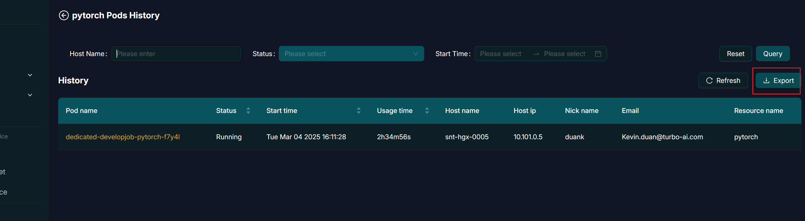This screenshot has height=221, width=805.
Task: Sort by Status column arrows
Action: [x=248, y=111]
